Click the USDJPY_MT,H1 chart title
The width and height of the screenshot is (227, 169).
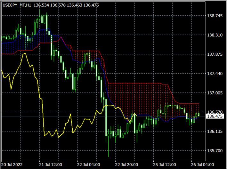17,5
